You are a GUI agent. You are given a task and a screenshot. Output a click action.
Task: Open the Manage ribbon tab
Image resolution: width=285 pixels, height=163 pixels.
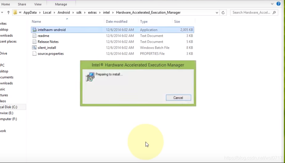tap(61, 4)
